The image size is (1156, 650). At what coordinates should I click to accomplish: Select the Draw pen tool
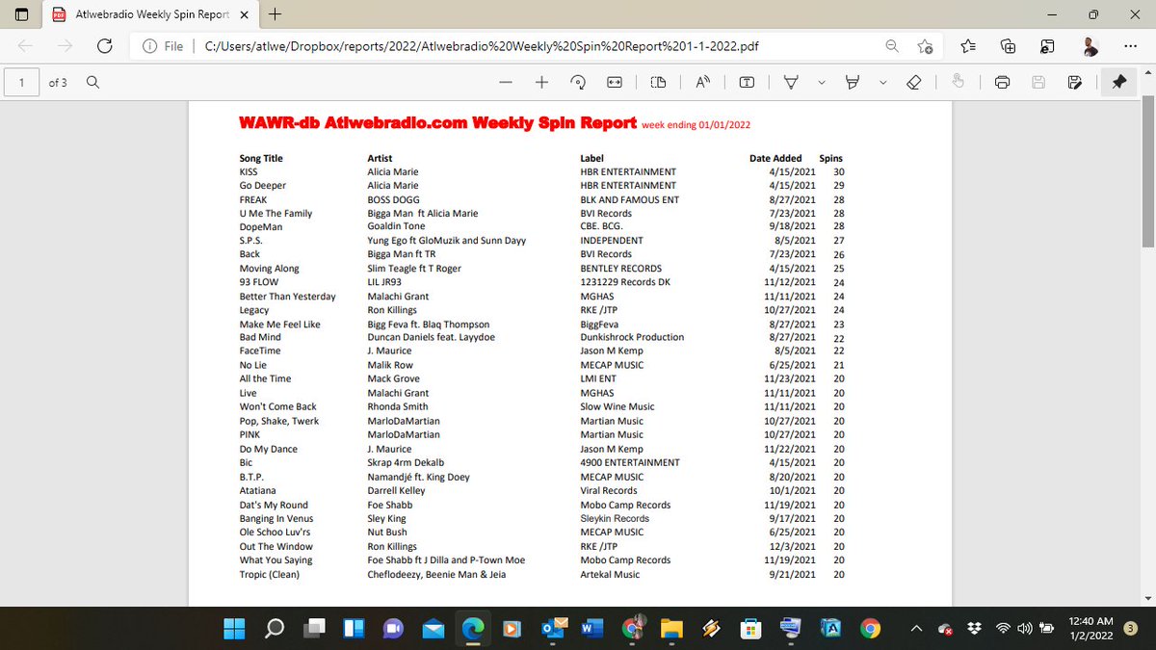(791, 83)
